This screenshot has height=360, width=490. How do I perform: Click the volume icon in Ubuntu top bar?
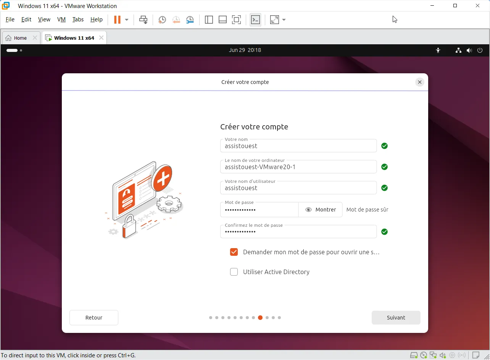469,50
